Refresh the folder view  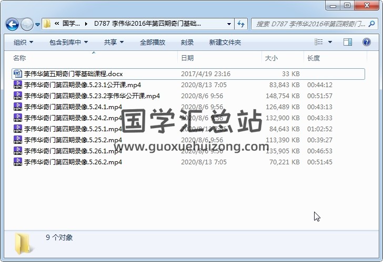[x=241, y=24]
